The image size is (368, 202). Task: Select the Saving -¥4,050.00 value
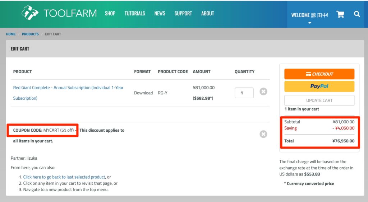343,128
